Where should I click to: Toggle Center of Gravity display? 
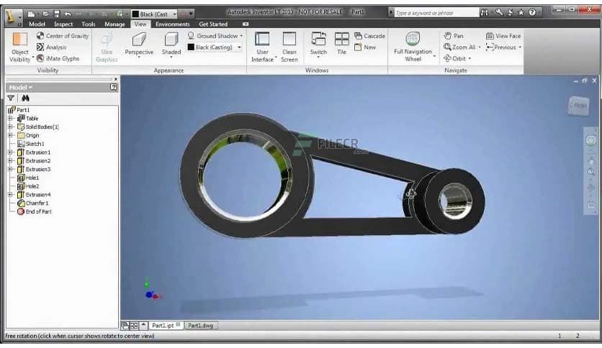(x=63, y=36)
